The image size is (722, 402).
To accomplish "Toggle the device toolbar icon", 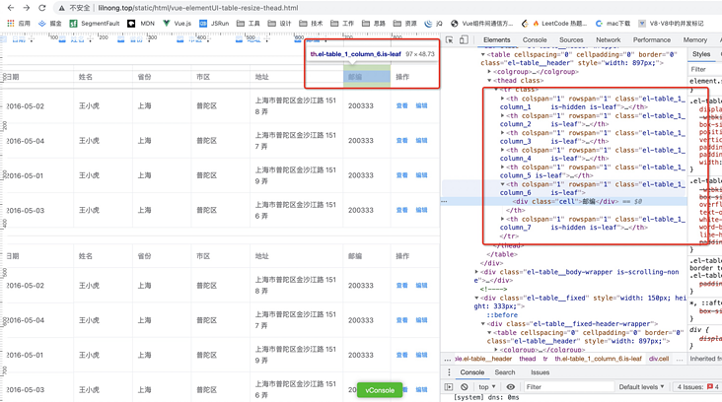I will [465, 40].
